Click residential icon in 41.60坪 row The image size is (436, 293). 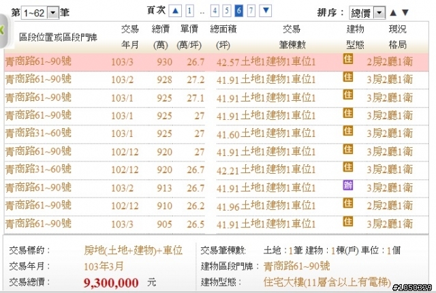[348, 131]
